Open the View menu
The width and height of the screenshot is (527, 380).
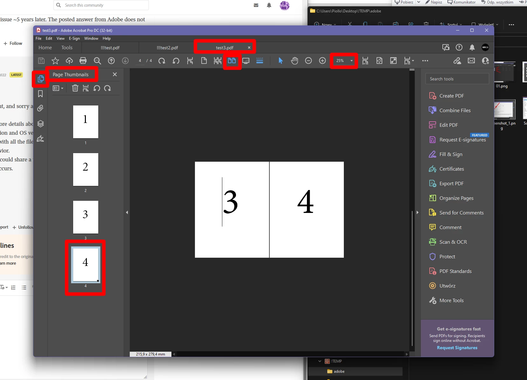(x=60, y=38)
